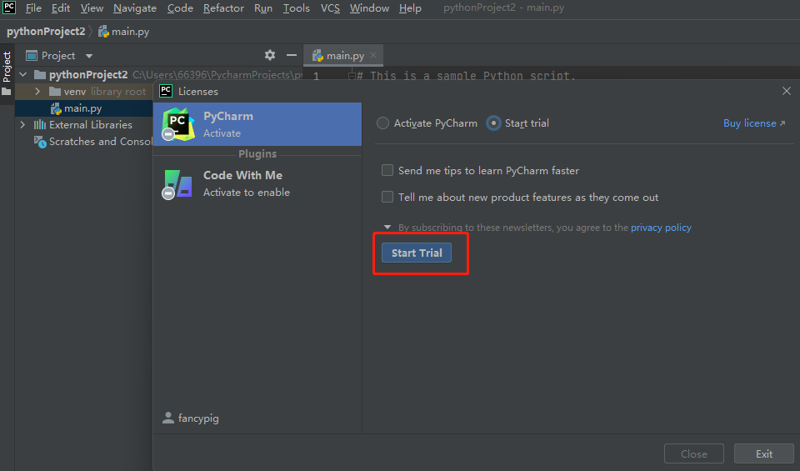Click the Scratches and Consoles icon
This screenshot has width=800, height=471.
pyautogui.click(x=40, y=142)
